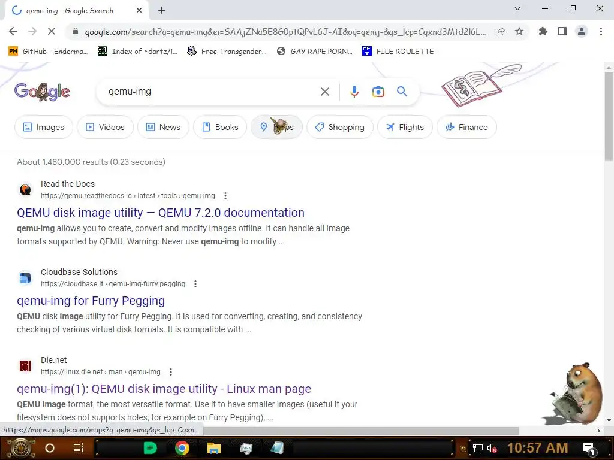Search by image with Google Lens
Image resolution: width=614 pixels, height=460 pixels.
378,92
